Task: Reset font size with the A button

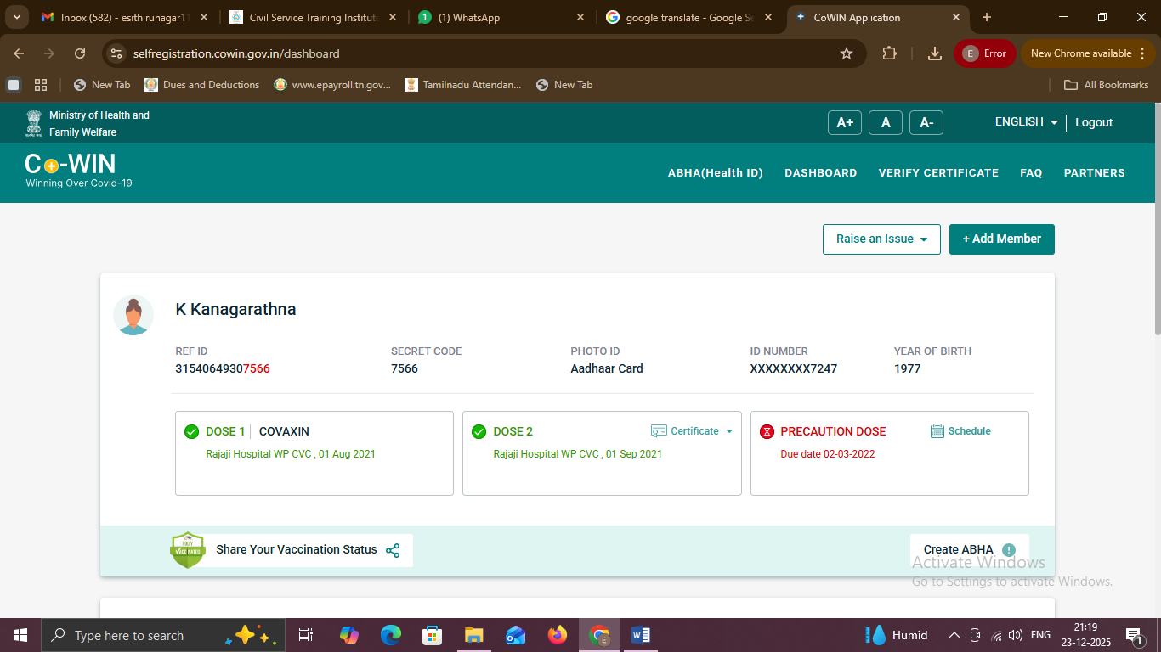Action: coord(886,123)
